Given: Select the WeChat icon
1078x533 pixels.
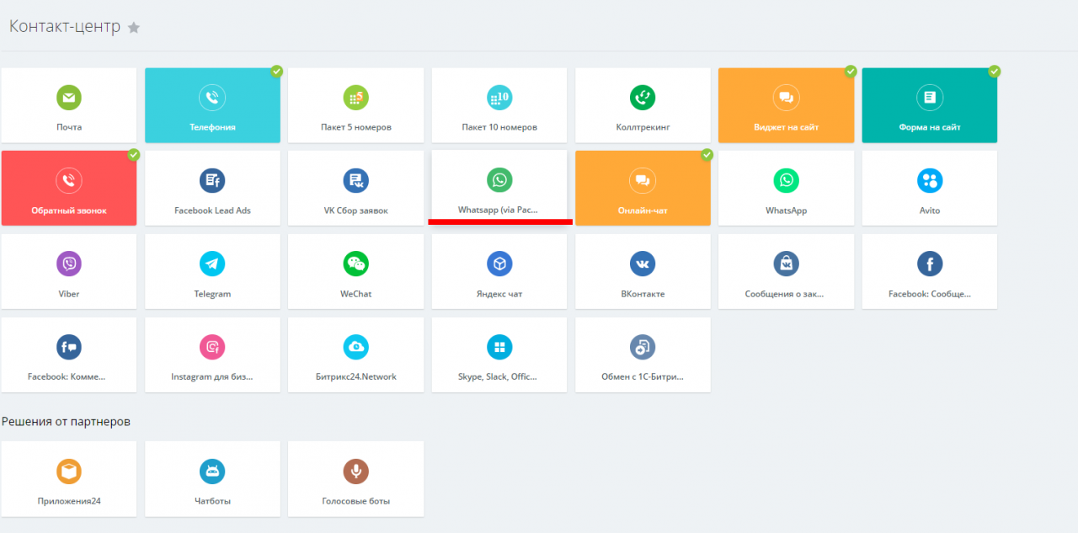Looking at the screenshot, I should coord(356,264).
